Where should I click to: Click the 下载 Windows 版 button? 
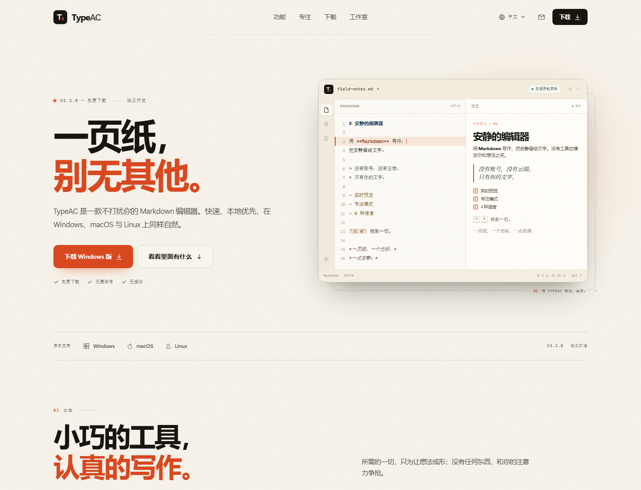click(93, 257)
